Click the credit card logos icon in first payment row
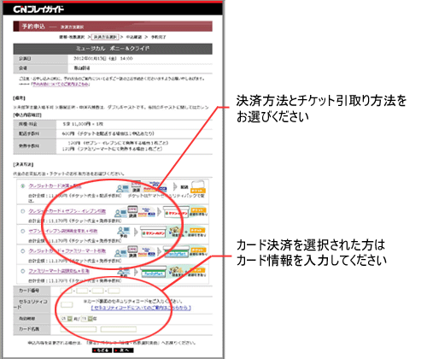 pyautogui.click(x=154, y=186)
